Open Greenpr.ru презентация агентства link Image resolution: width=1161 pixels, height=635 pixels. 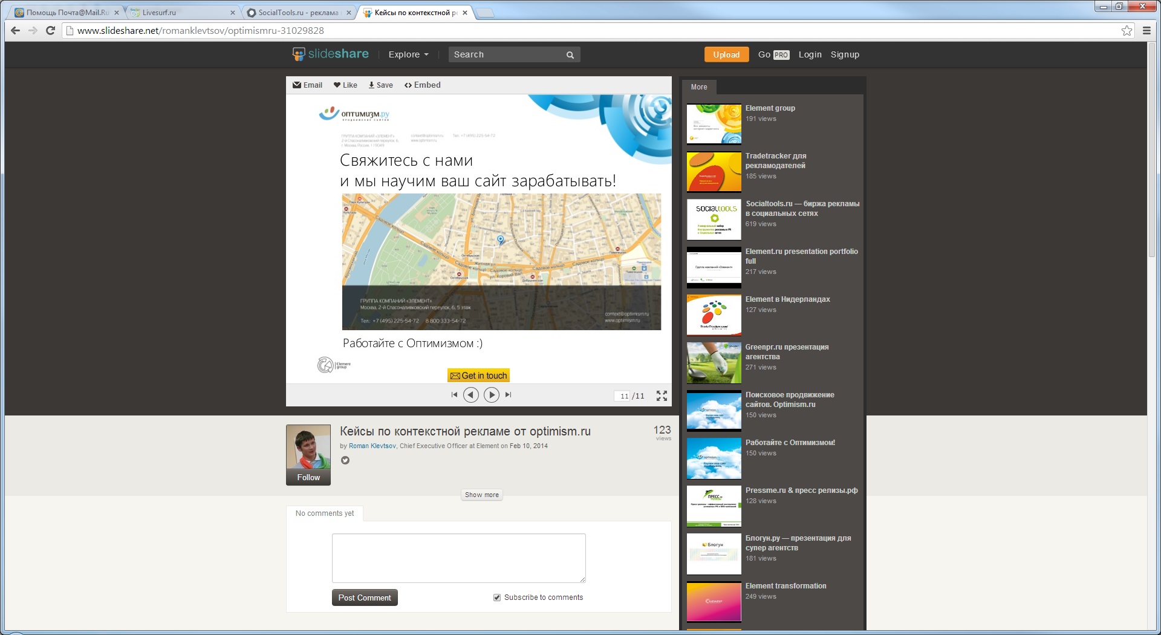pos(787,352)
